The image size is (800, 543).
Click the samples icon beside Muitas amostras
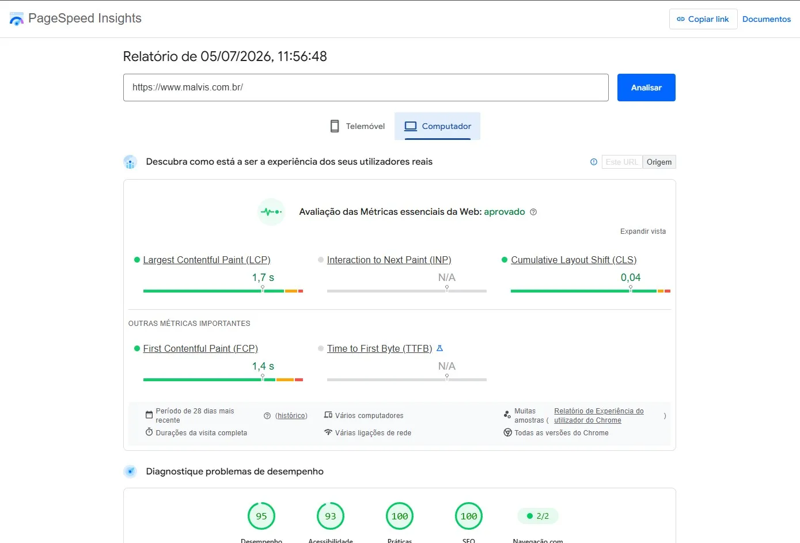click(x=507, y=415)
